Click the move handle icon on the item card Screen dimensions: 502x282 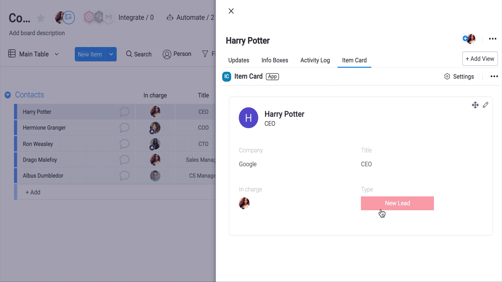(475, 105)
